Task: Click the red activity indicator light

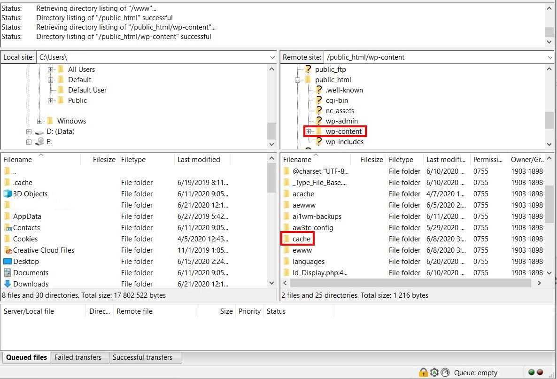Action: [540, 372]
